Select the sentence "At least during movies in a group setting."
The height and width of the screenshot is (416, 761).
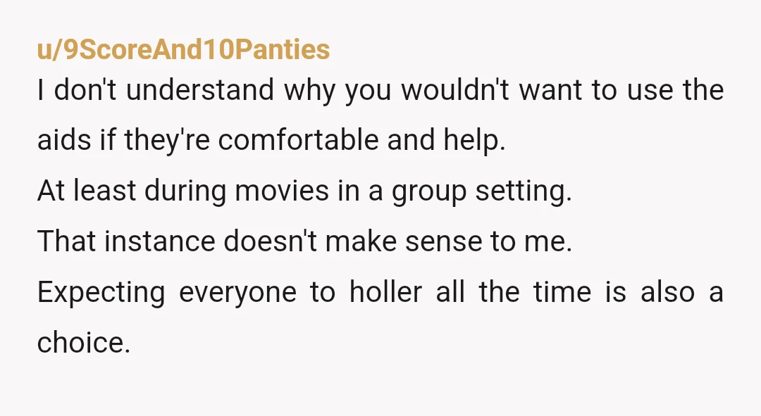click(305, 191)
